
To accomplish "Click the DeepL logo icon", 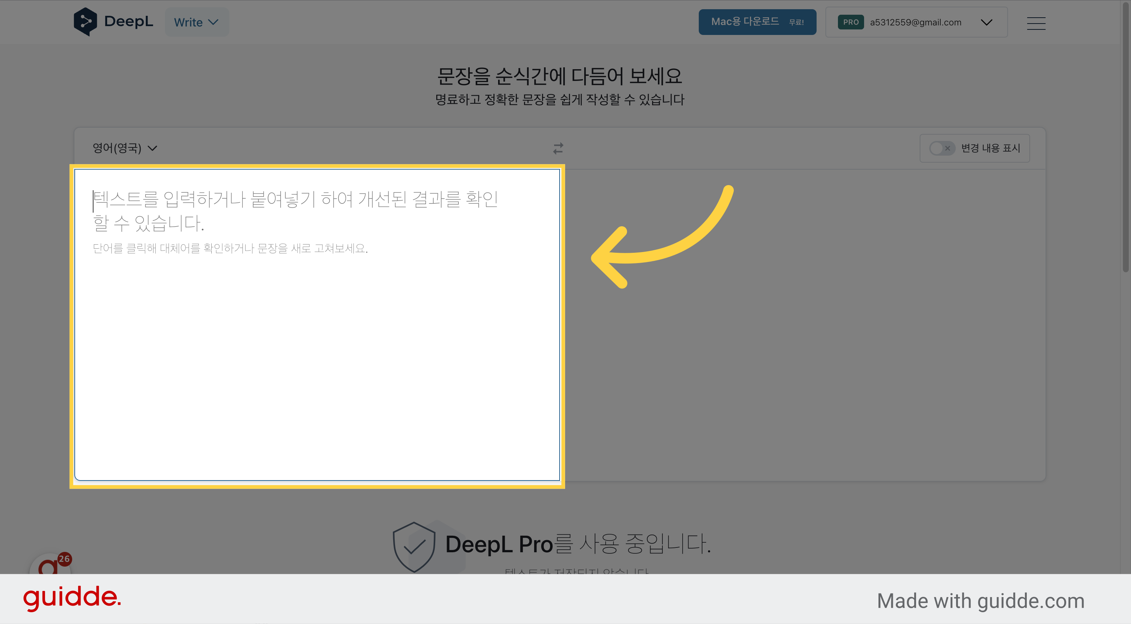I will [x=85, y=21].
